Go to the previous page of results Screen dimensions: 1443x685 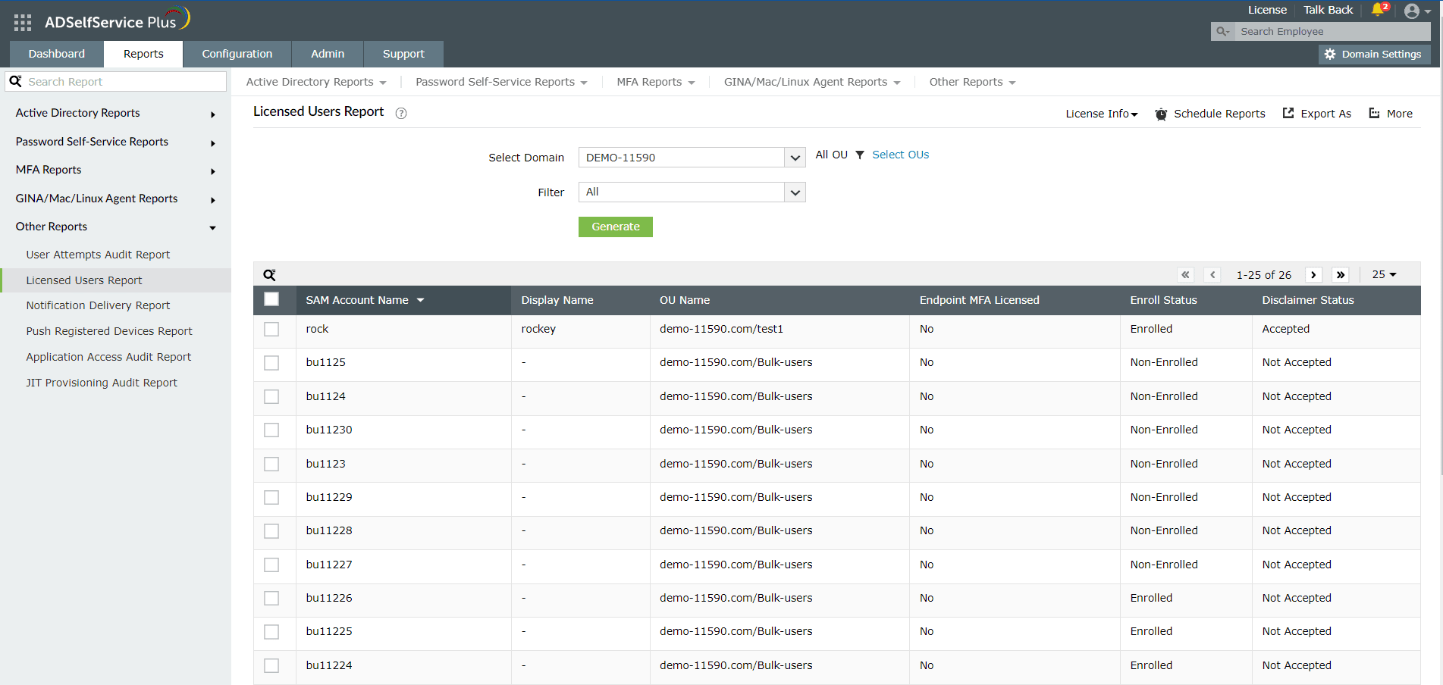coord(1213,275)
